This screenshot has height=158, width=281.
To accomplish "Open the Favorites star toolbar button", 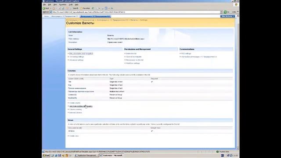I will coord(85,8).
